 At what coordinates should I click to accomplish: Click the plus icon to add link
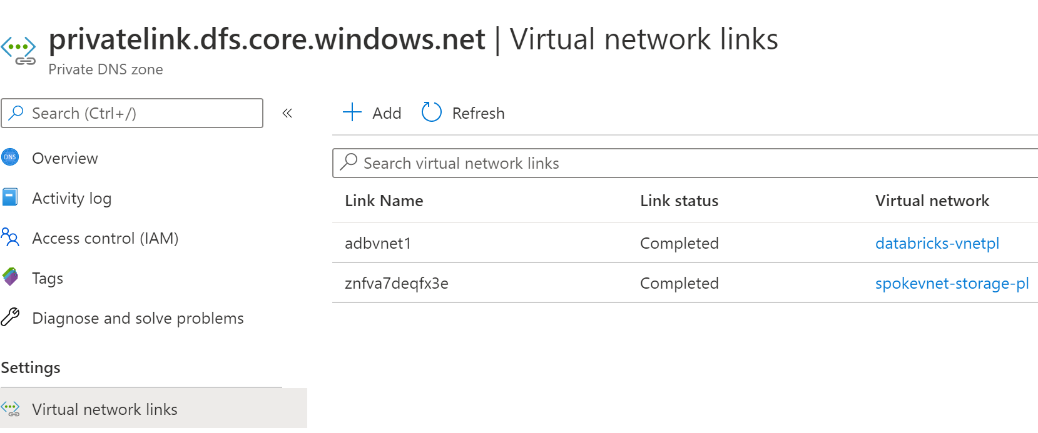pyautogui.click(x=352, y=112)
